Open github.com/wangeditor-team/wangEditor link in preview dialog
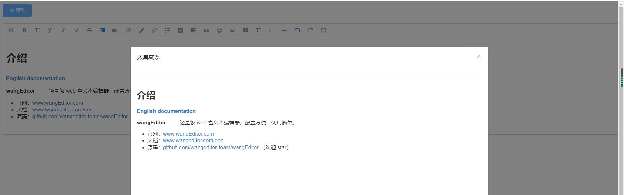Image resolution: width=624 pixels, height=195 pixels. click(x=211, y=147)
